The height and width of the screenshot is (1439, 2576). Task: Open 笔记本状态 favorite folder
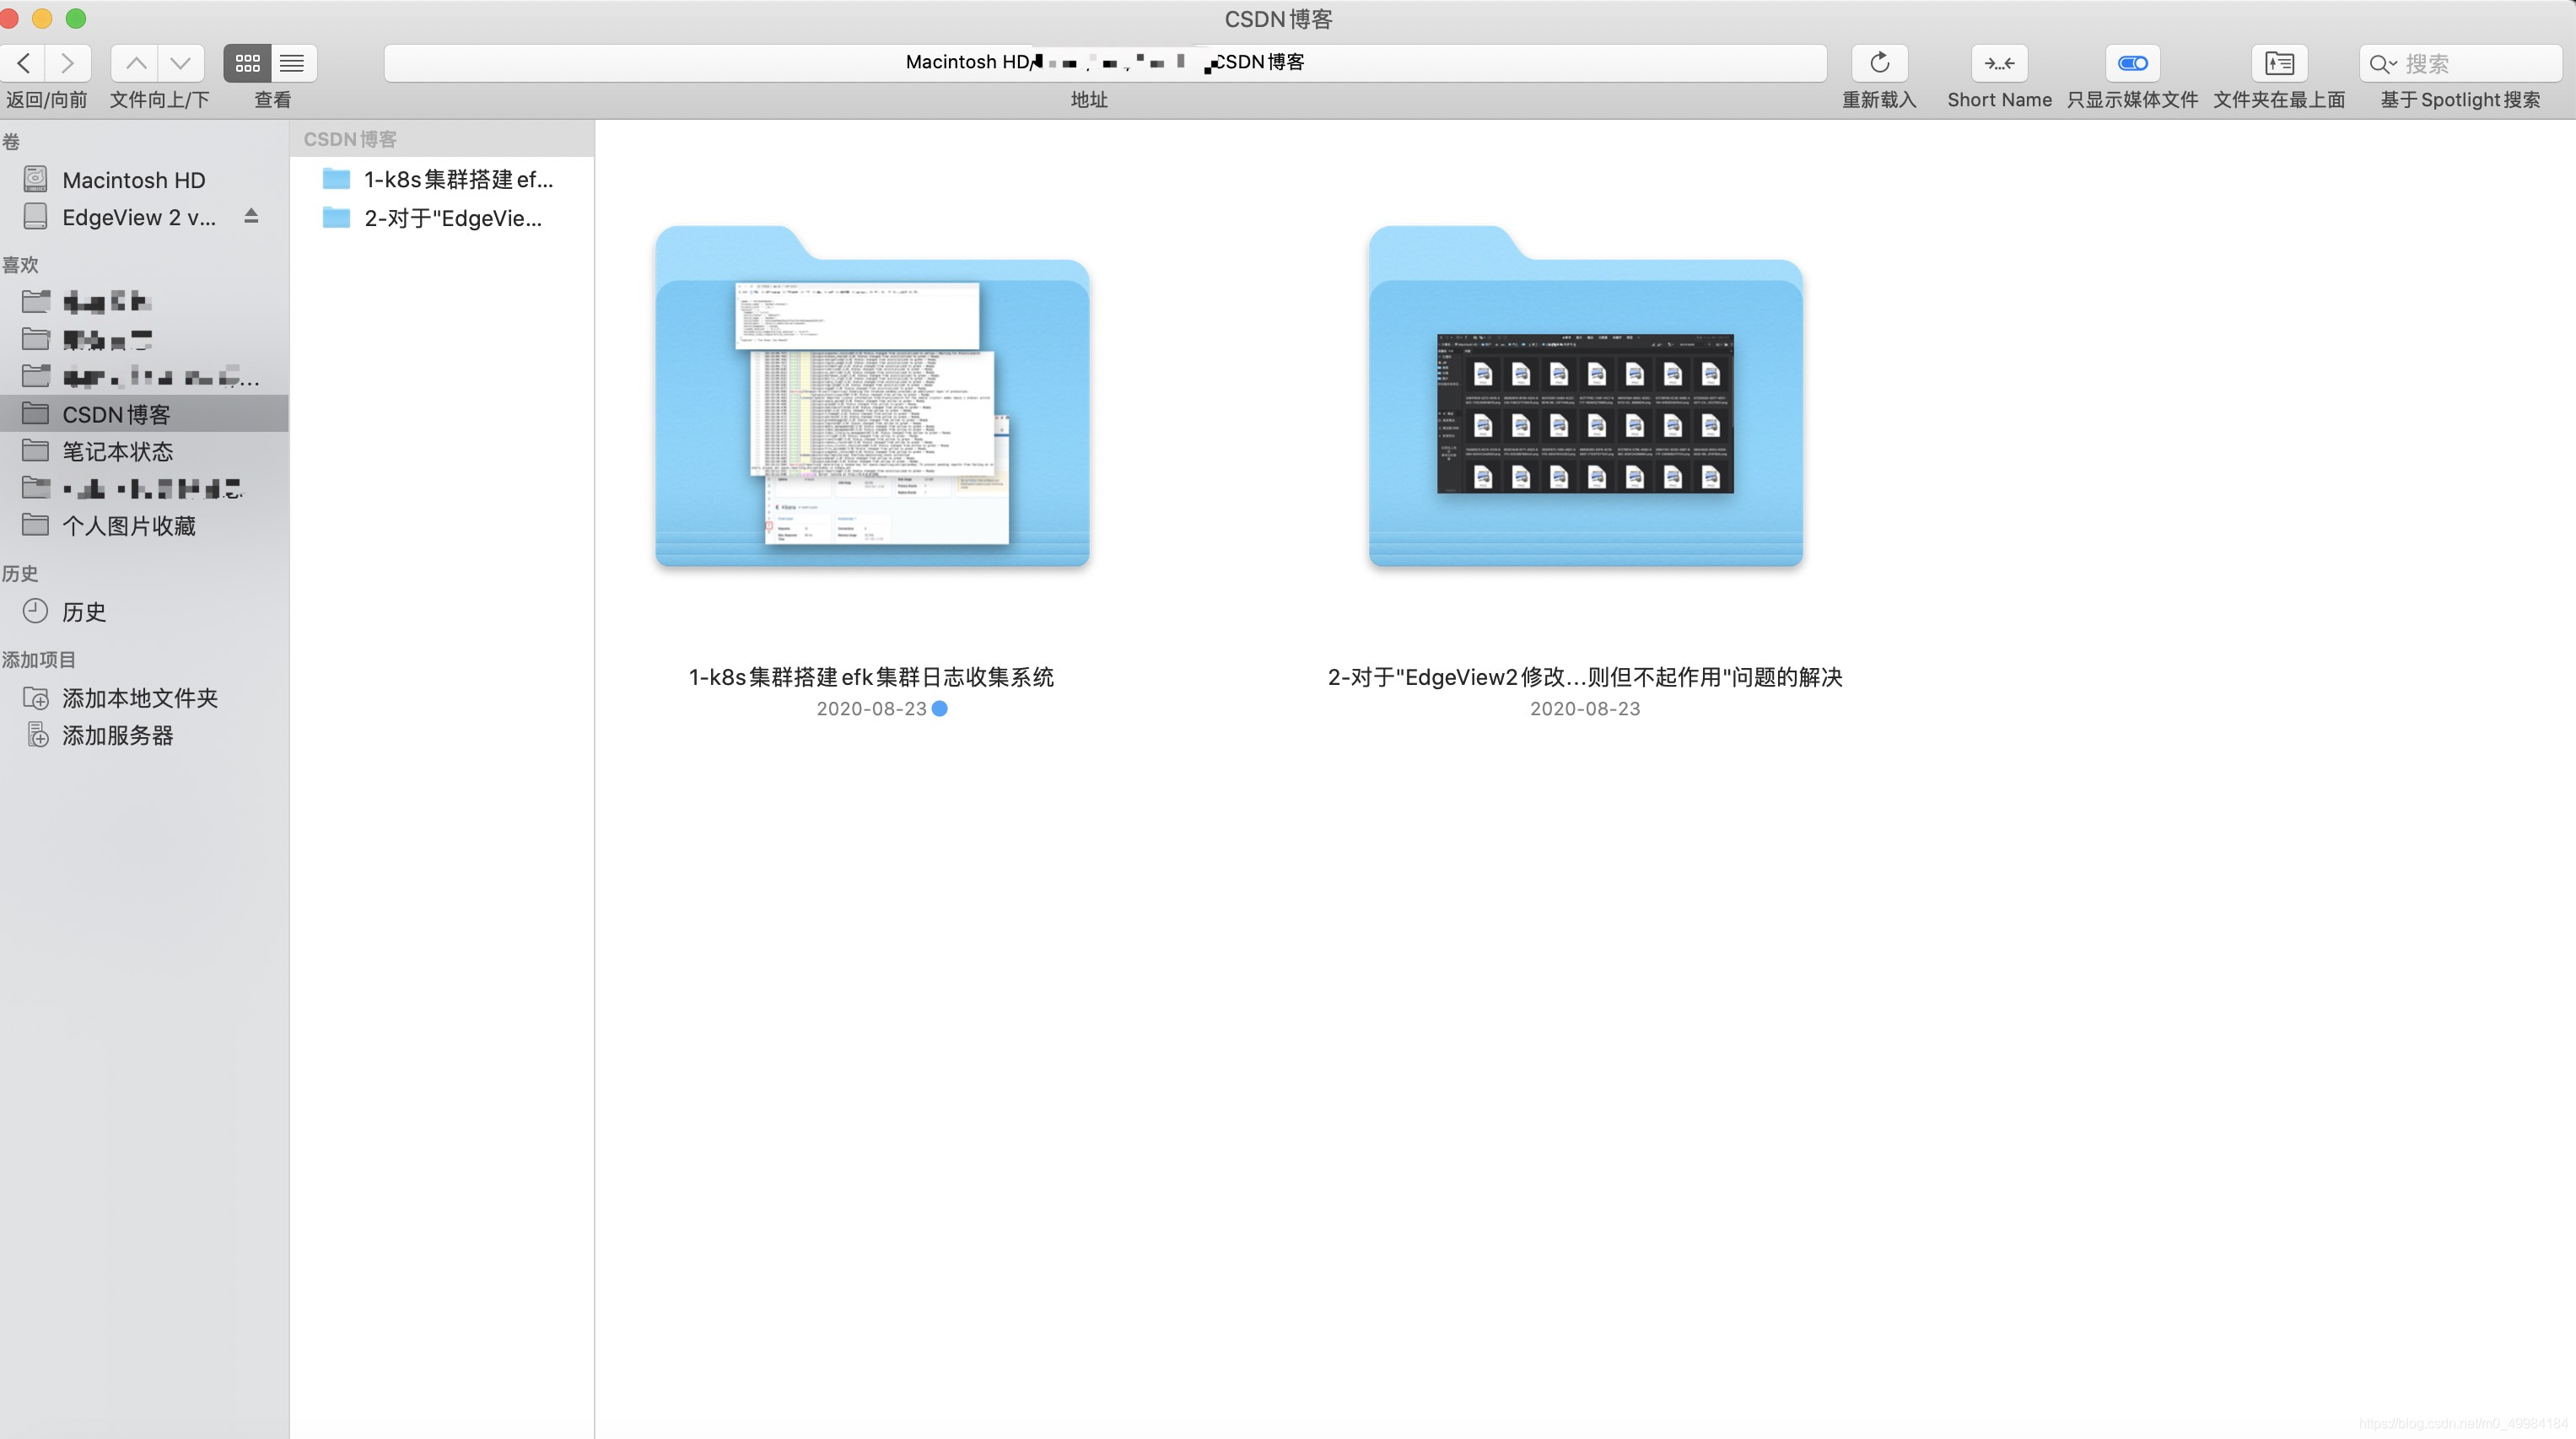(x=117, y=452)
